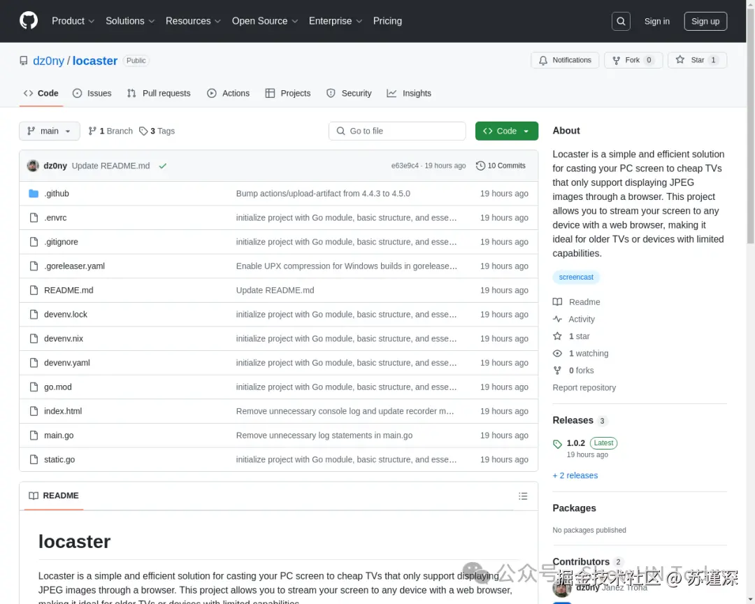Star the locaster repository
The image size is (755, 604).
click(x=697, y=60)
